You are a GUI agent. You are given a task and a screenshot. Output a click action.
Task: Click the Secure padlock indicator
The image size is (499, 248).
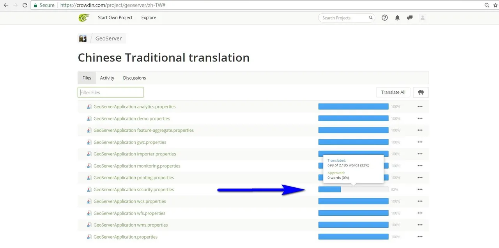tap(44, 5)
